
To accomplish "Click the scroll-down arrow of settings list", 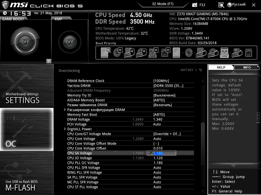I will click(x=203, y=191).
